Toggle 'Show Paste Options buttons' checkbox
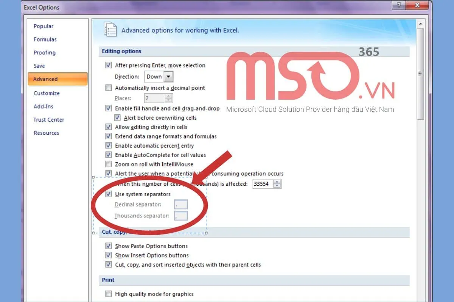The height and width of the screenshot is (302, 454). pos(109,246)
